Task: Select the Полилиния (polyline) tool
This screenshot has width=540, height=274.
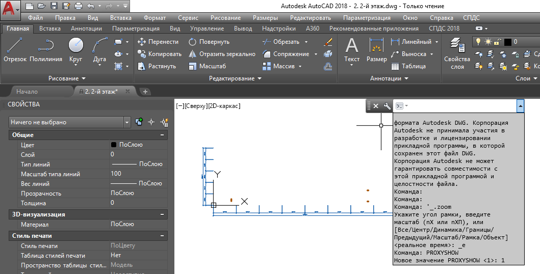Action: coord(45,50)
